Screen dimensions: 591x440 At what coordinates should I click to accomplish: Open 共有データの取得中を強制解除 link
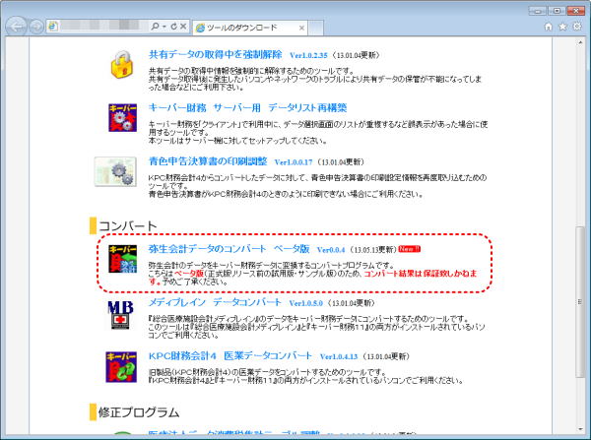[x=215, y=54]
